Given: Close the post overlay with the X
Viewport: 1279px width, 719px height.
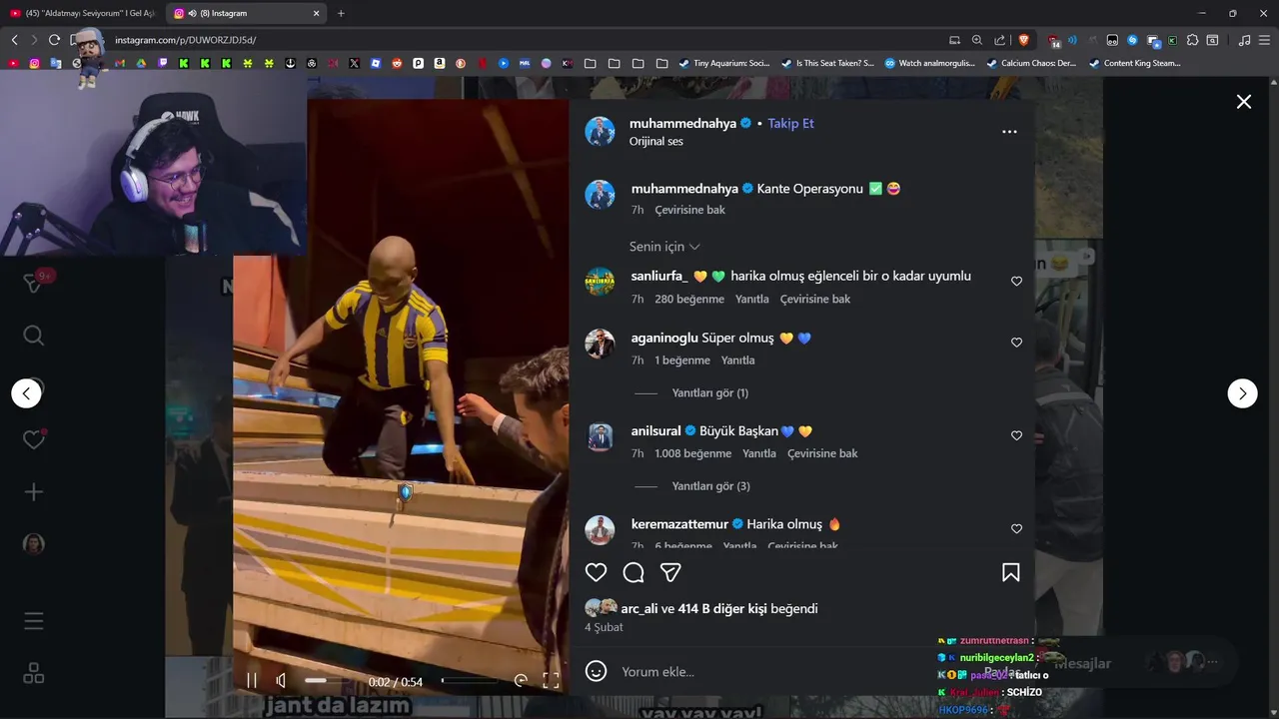Looking at the screenshot, I should [1244, 102].
